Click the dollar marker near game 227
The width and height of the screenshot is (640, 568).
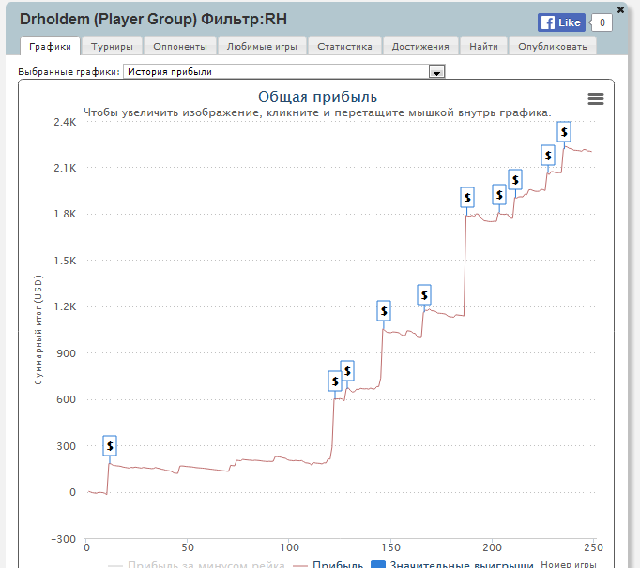(x=548, y=156)
